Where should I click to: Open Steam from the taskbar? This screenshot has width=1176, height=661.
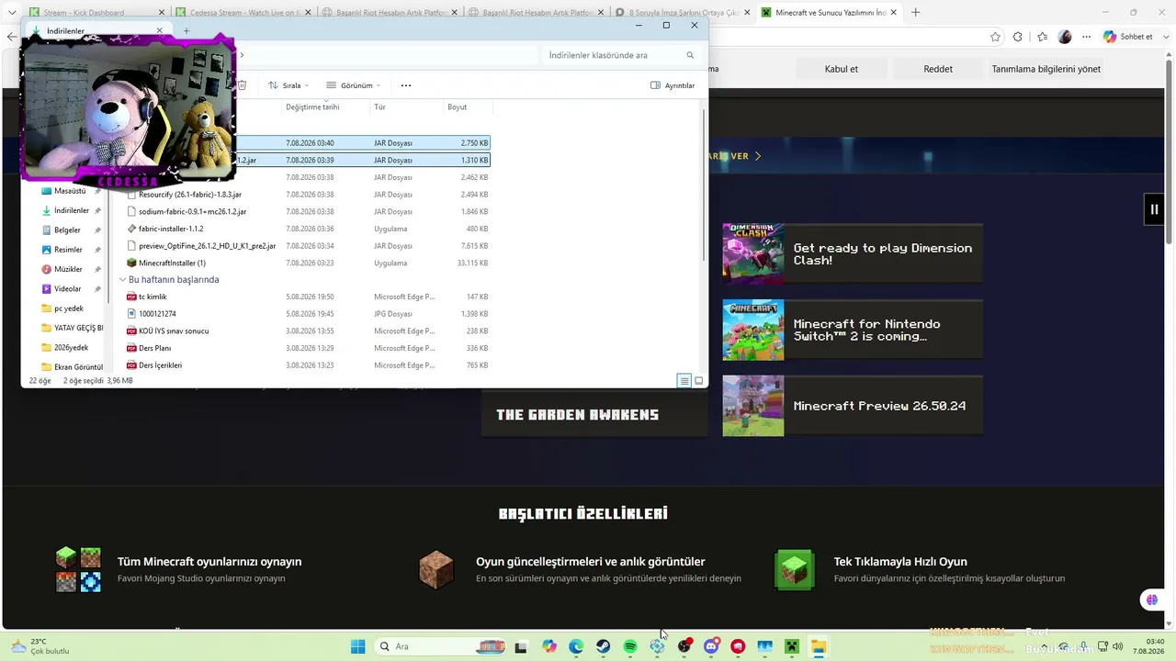pos(603,646)
